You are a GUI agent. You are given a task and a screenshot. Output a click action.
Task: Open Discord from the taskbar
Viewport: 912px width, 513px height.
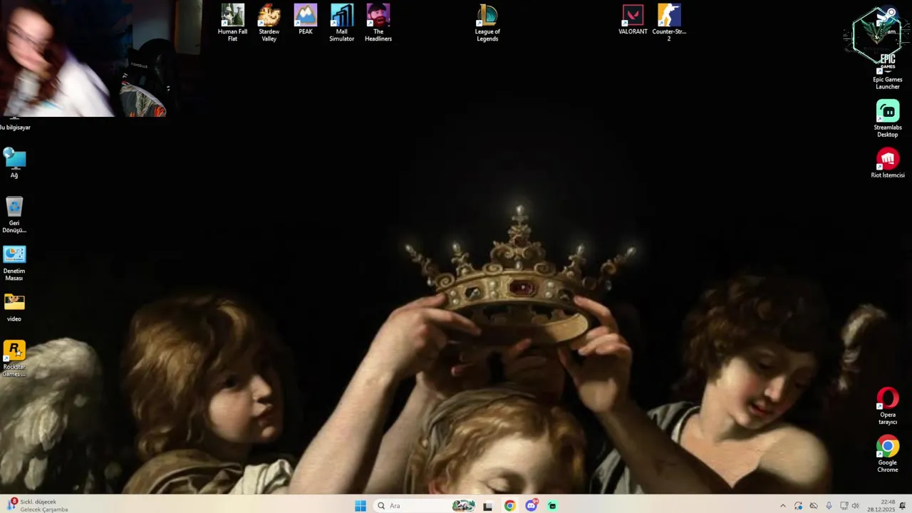(531, 506)
